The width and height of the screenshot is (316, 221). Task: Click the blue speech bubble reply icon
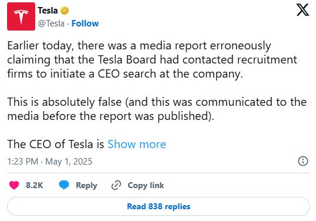click(64, 185)
